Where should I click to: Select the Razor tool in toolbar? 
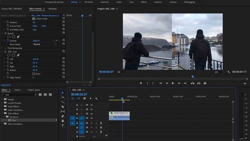click(x=62, y=107)
